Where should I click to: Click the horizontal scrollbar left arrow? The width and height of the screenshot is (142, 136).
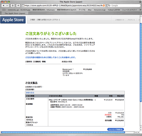pyautogui.click(x=136, y=132)
